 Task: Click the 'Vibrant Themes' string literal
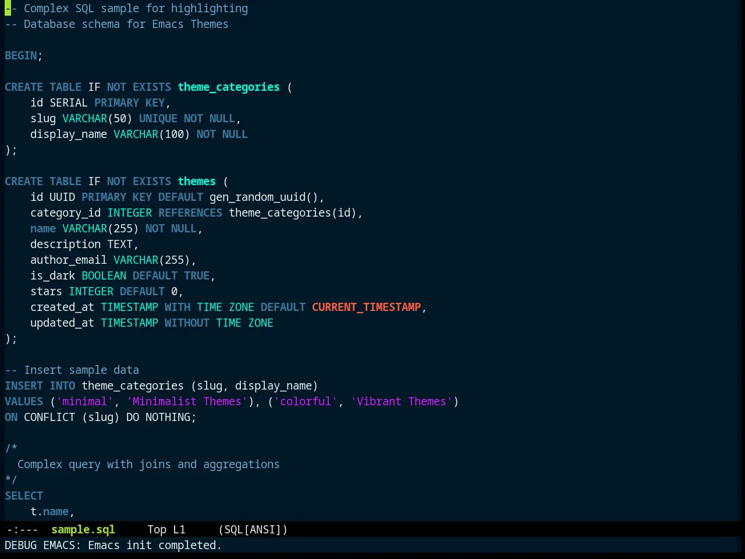pos(402,401)
